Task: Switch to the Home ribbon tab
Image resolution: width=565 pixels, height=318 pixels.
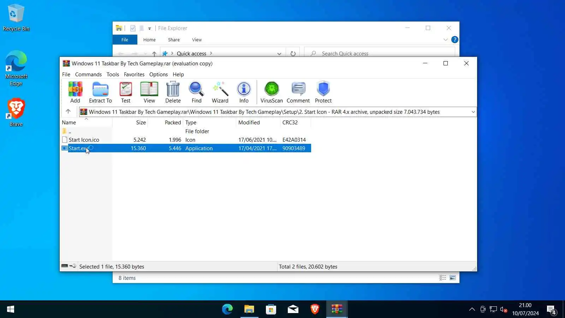Action: coord(149,40)
